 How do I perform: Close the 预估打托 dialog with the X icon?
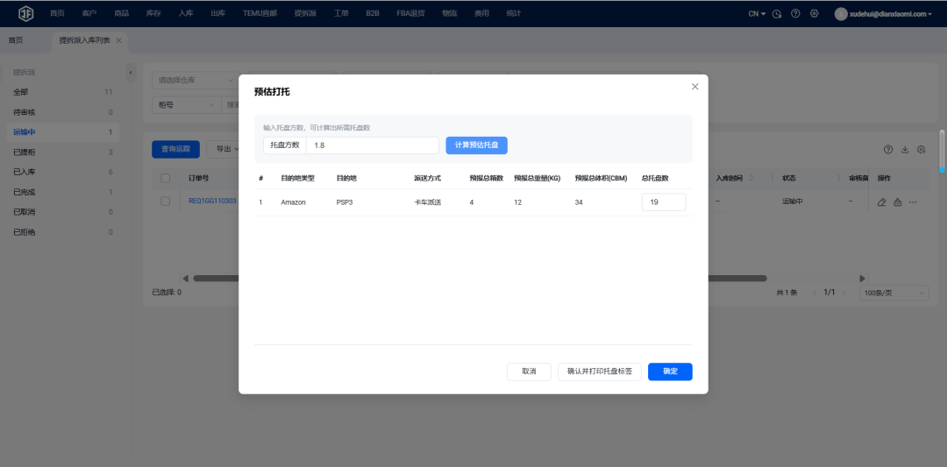[x=695, y=87]
